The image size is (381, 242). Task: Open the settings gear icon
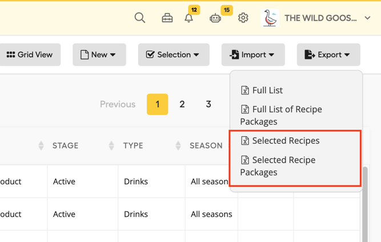[x=243, y=18]
